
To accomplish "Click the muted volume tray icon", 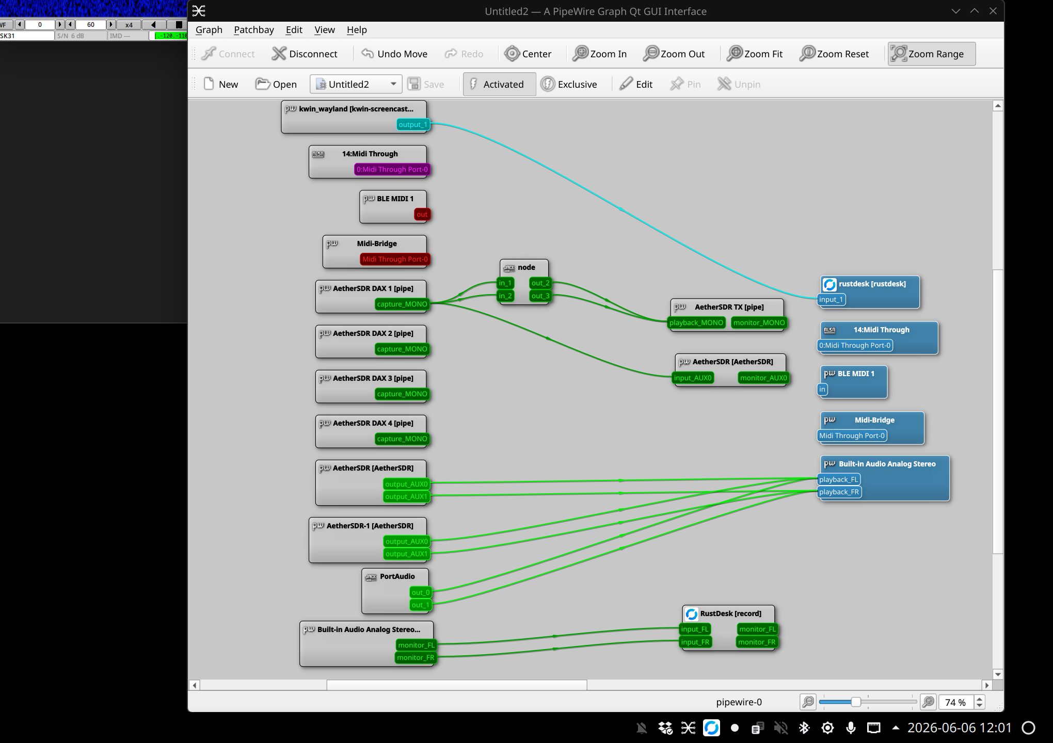I will (781, 728).
